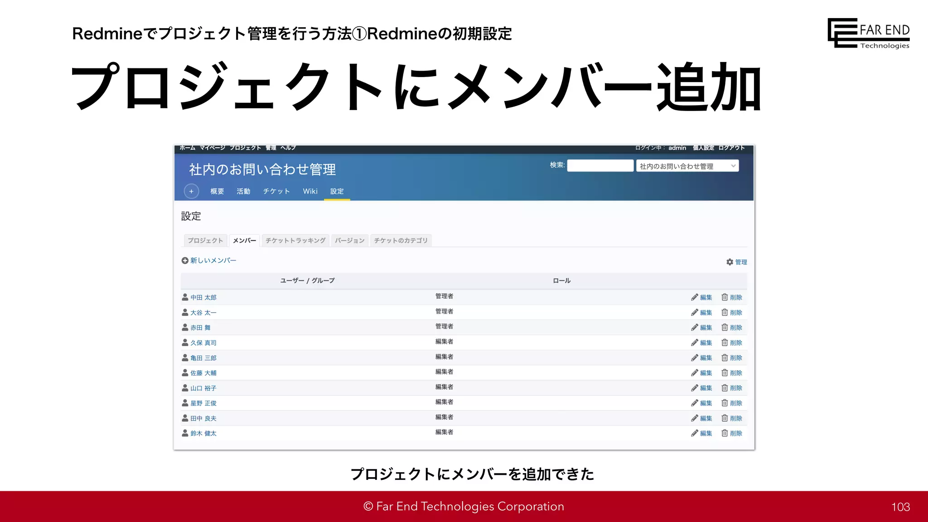This screenshot has height=522, width=928.
Task: Open the 活動 project tab
Action: click(x=243, y=191)
